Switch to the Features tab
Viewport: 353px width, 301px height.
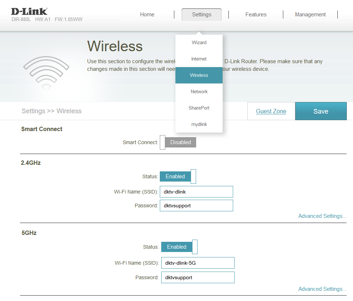click(x=256, y=15)
